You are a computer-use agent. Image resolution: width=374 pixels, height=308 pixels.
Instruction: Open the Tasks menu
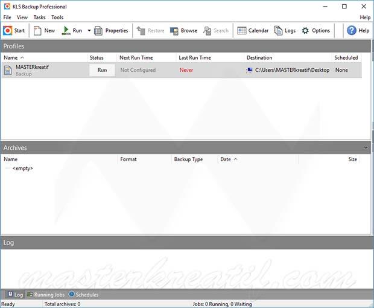point(39,17)
